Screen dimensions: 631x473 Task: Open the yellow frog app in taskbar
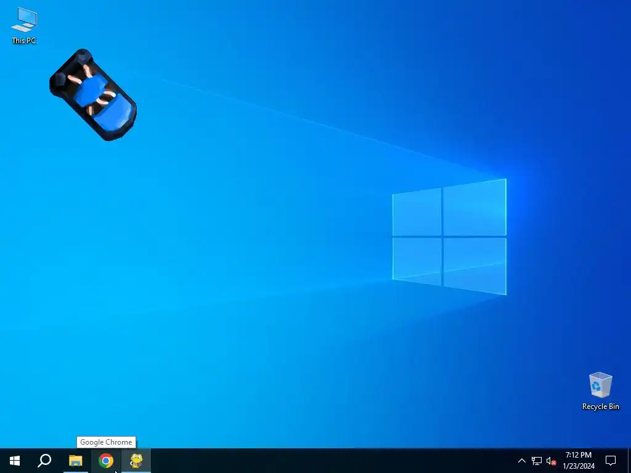[136, 461]
